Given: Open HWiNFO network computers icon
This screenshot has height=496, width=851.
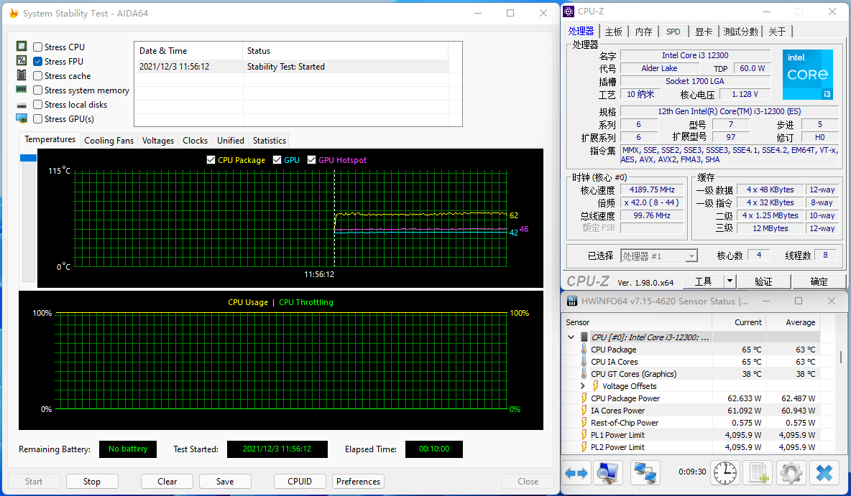Looking at the screenshot, I should (645, 473).
